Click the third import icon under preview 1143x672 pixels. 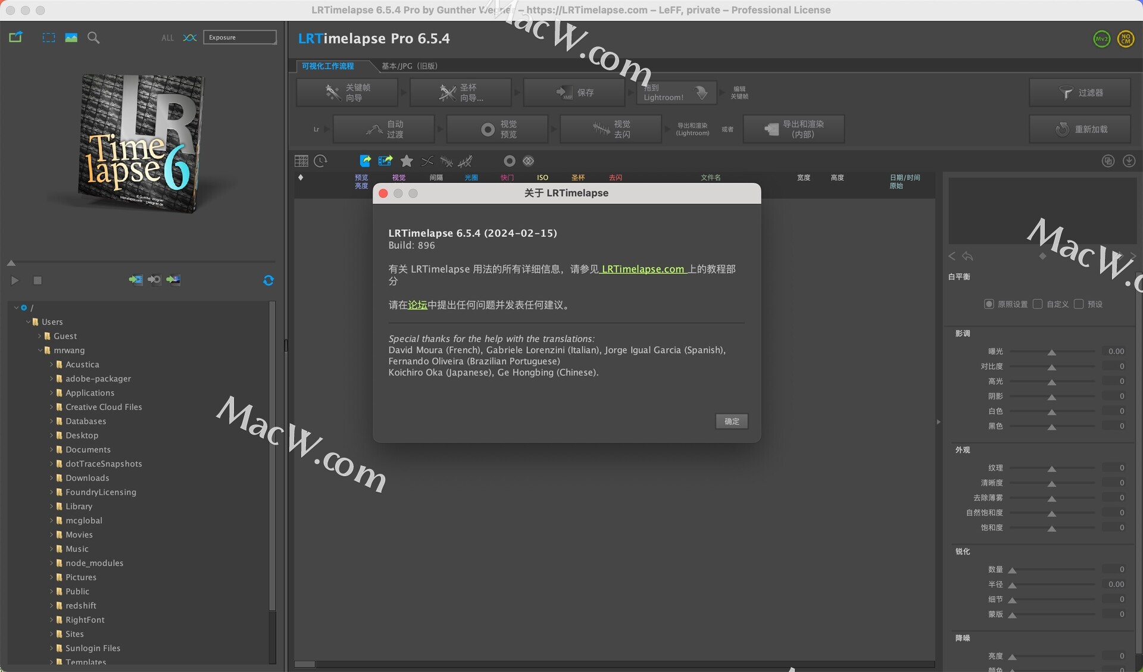(173, 280)
